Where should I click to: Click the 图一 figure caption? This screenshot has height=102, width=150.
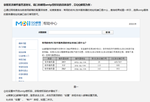pos(76,87)
